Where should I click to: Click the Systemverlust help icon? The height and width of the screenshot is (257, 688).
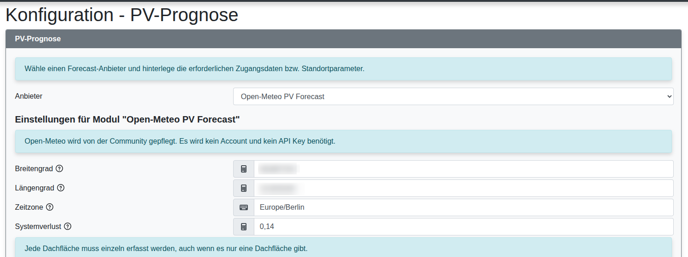point(68,226)
